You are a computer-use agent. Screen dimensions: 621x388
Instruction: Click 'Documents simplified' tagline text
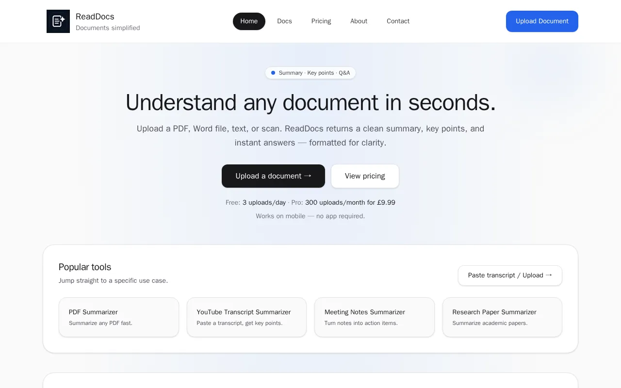click(108, 28)
